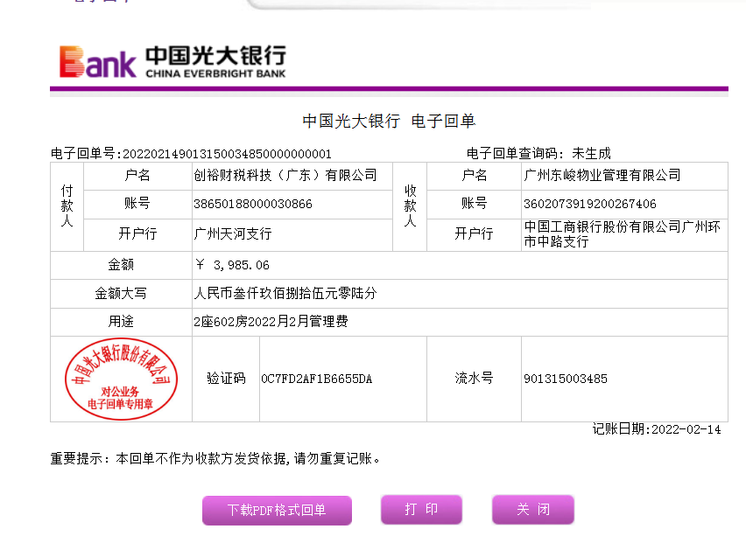Click serial number 901315003485
The width and height of the screenshot is (746, 550).
pos(565,379)
